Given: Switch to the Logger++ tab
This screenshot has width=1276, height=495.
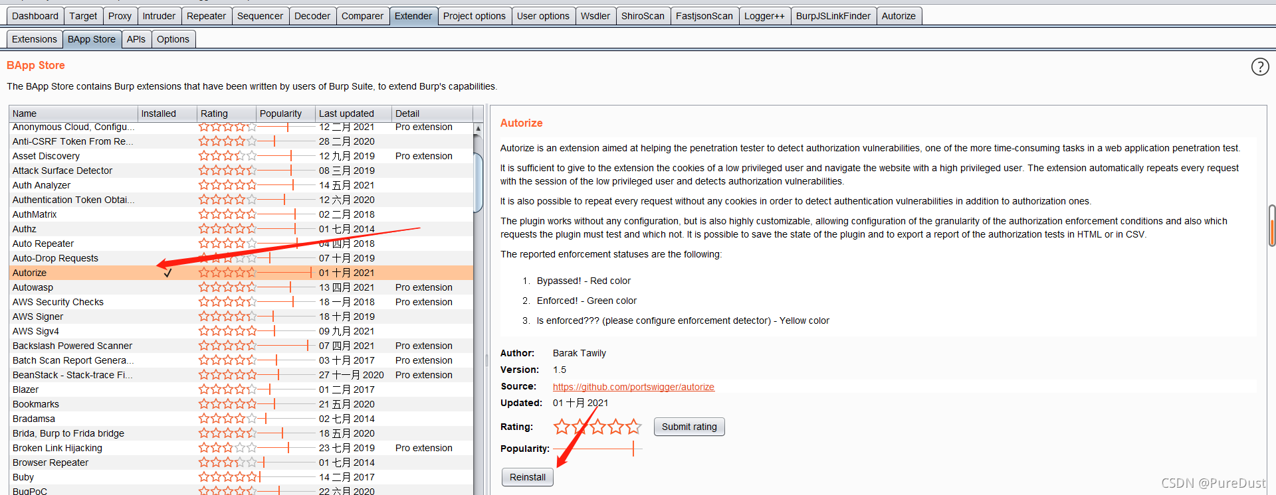Looking at the screenshot, I should (x=764, y=16).
